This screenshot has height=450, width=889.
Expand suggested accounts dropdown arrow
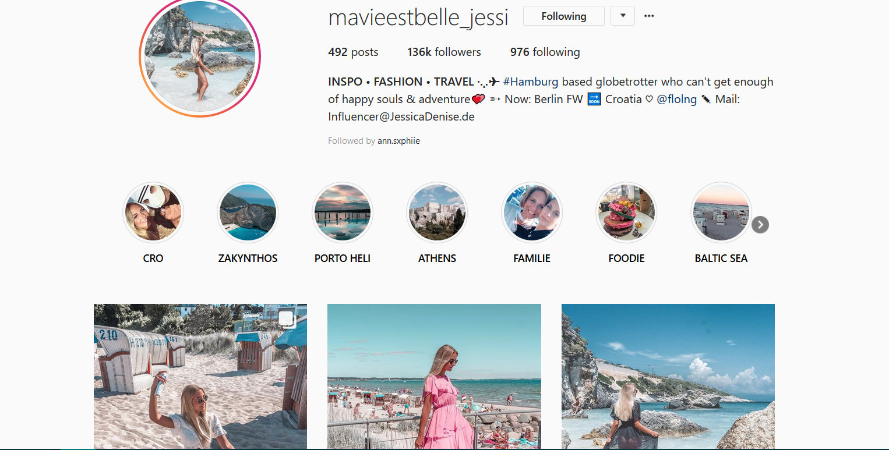coord(623,16)
